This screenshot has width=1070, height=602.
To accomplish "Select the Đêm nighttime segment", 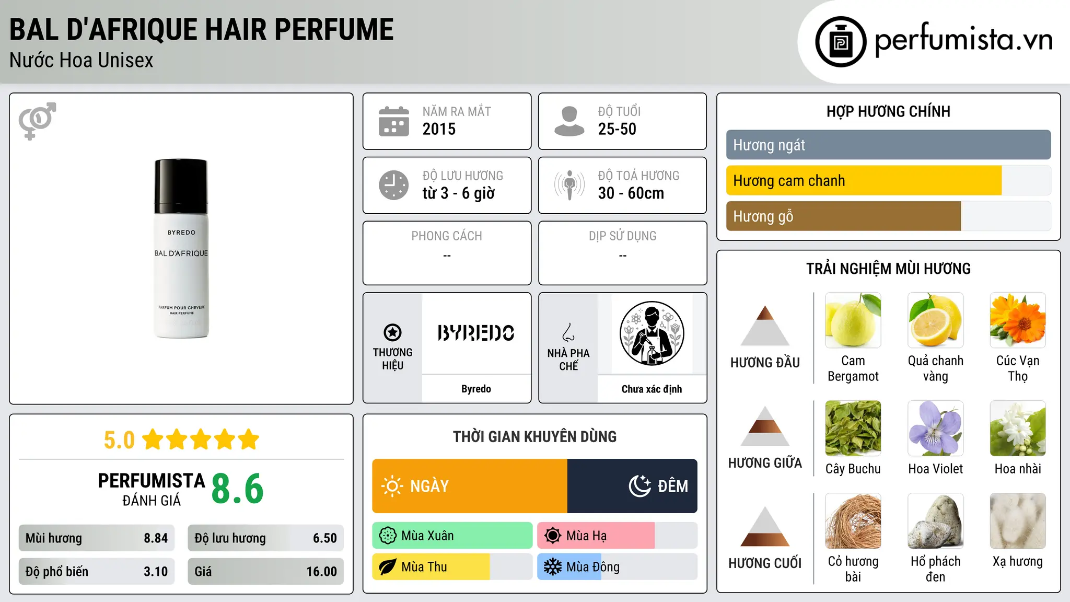I will click(632, 486).
